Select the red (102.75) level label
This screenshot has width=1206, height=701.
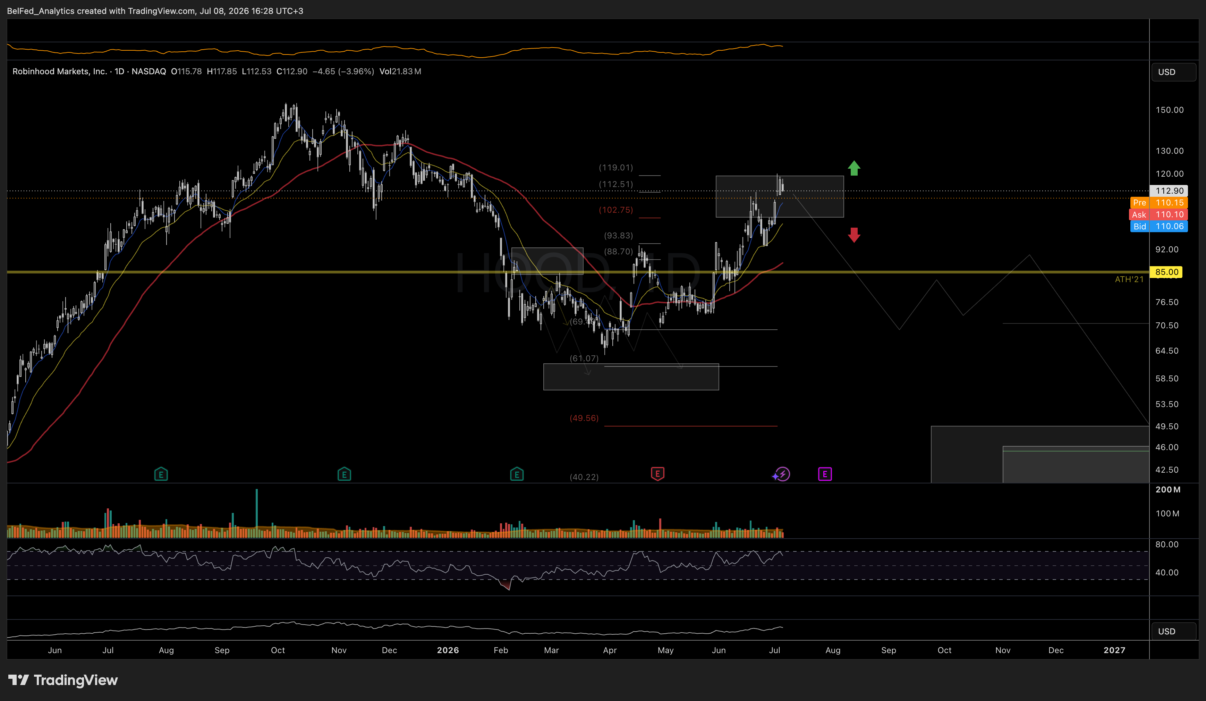tap(616, 210)
